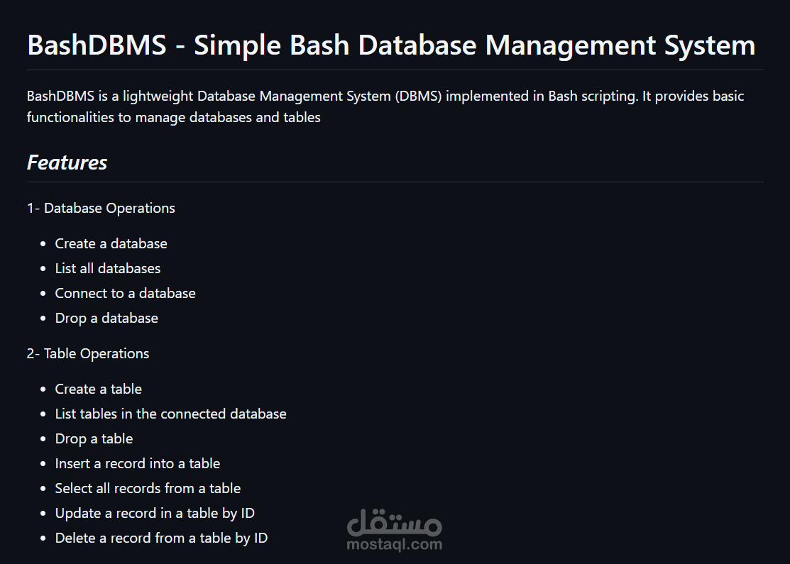Click 'Update a record in a table by ID'
This screenshot has width=790, height=564.
155,513
